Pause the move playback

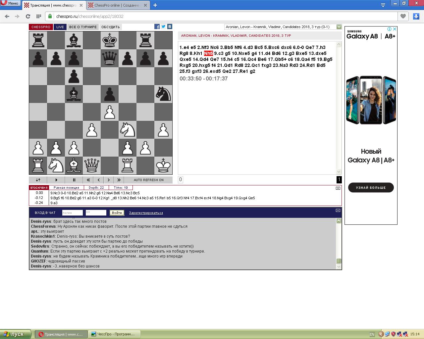74,180
